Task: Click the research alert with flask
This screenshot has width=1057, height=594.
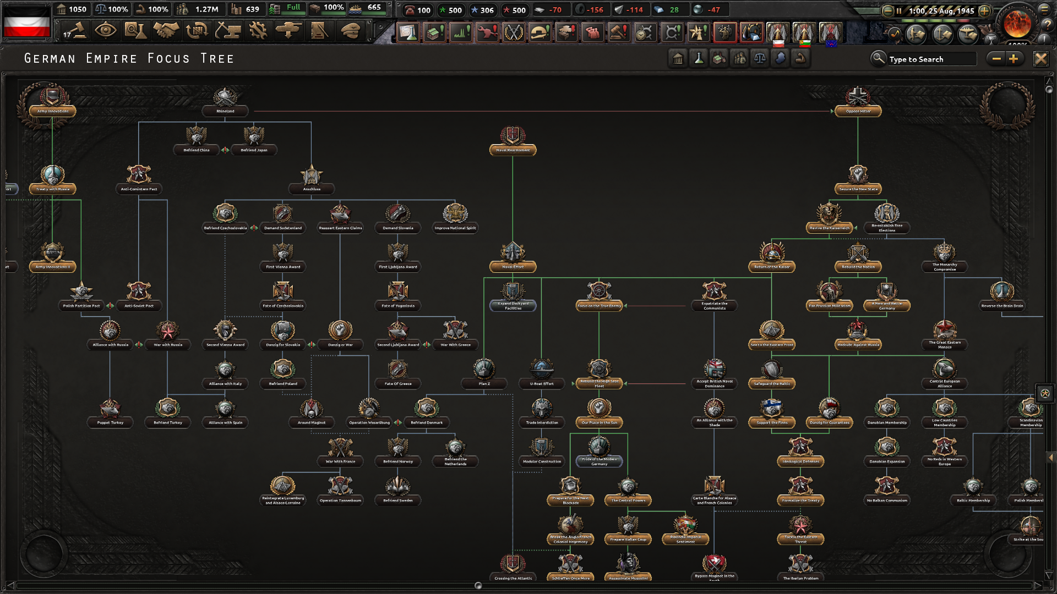Action: pos(408,32)
